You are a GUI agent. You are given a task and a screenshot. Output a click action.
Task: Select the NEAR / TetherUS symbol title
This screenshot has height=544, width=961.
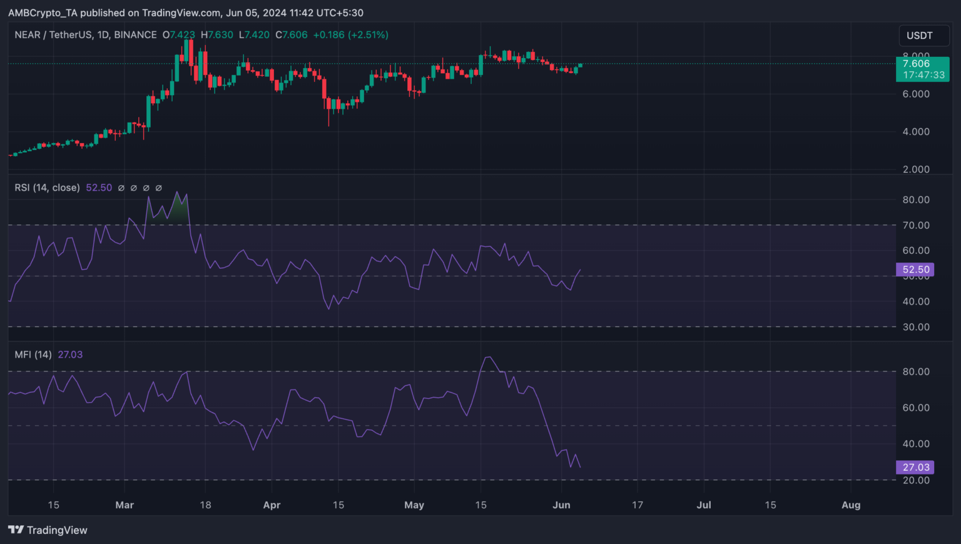(x=86, y=35)
